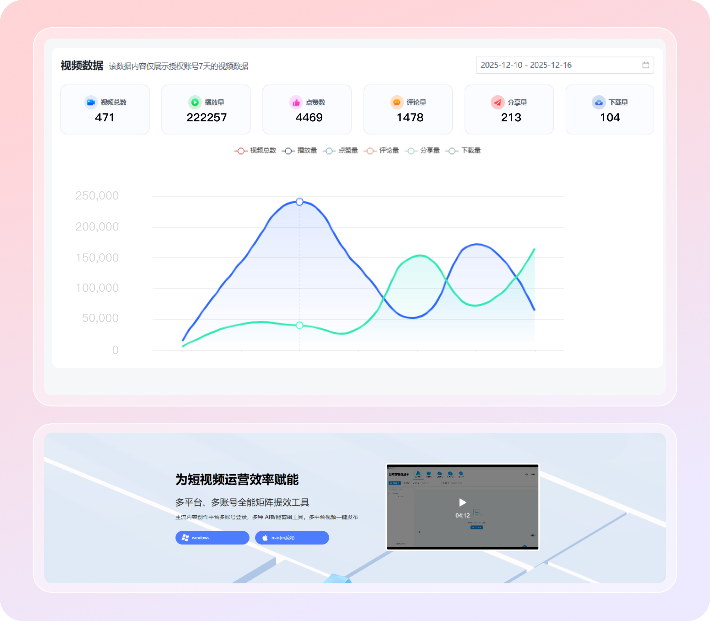Click the orange comment bubble icon for 评论量
The height and width of the screenshot is (621, 710).
[x=397, y=102]
